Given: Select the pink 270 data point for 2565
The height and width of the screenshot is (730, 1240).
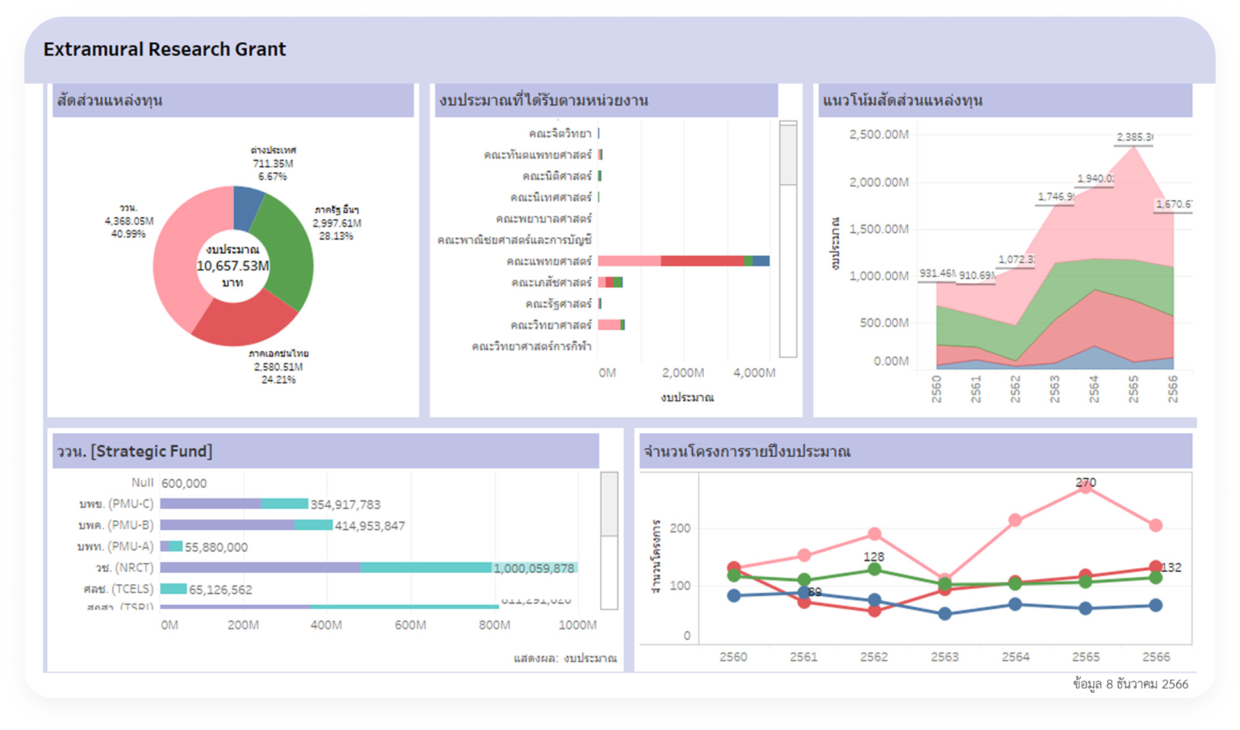Looking at the screenshot, I should coord(1086,486).
